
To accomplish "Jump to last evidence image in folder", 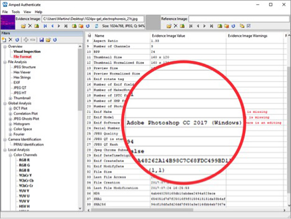I will click(x=66, y=26).
